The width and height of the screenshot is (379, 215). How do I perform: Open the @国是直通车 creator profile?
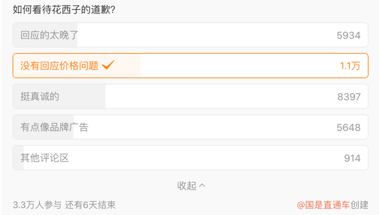coord(323,205)
